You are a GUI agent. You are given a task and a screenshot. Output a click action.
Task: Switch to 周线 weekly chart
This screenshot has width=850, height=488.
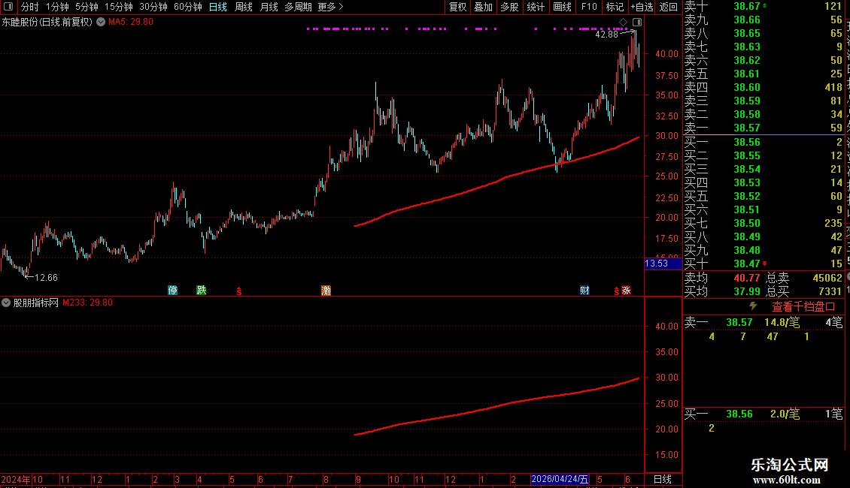244,7
